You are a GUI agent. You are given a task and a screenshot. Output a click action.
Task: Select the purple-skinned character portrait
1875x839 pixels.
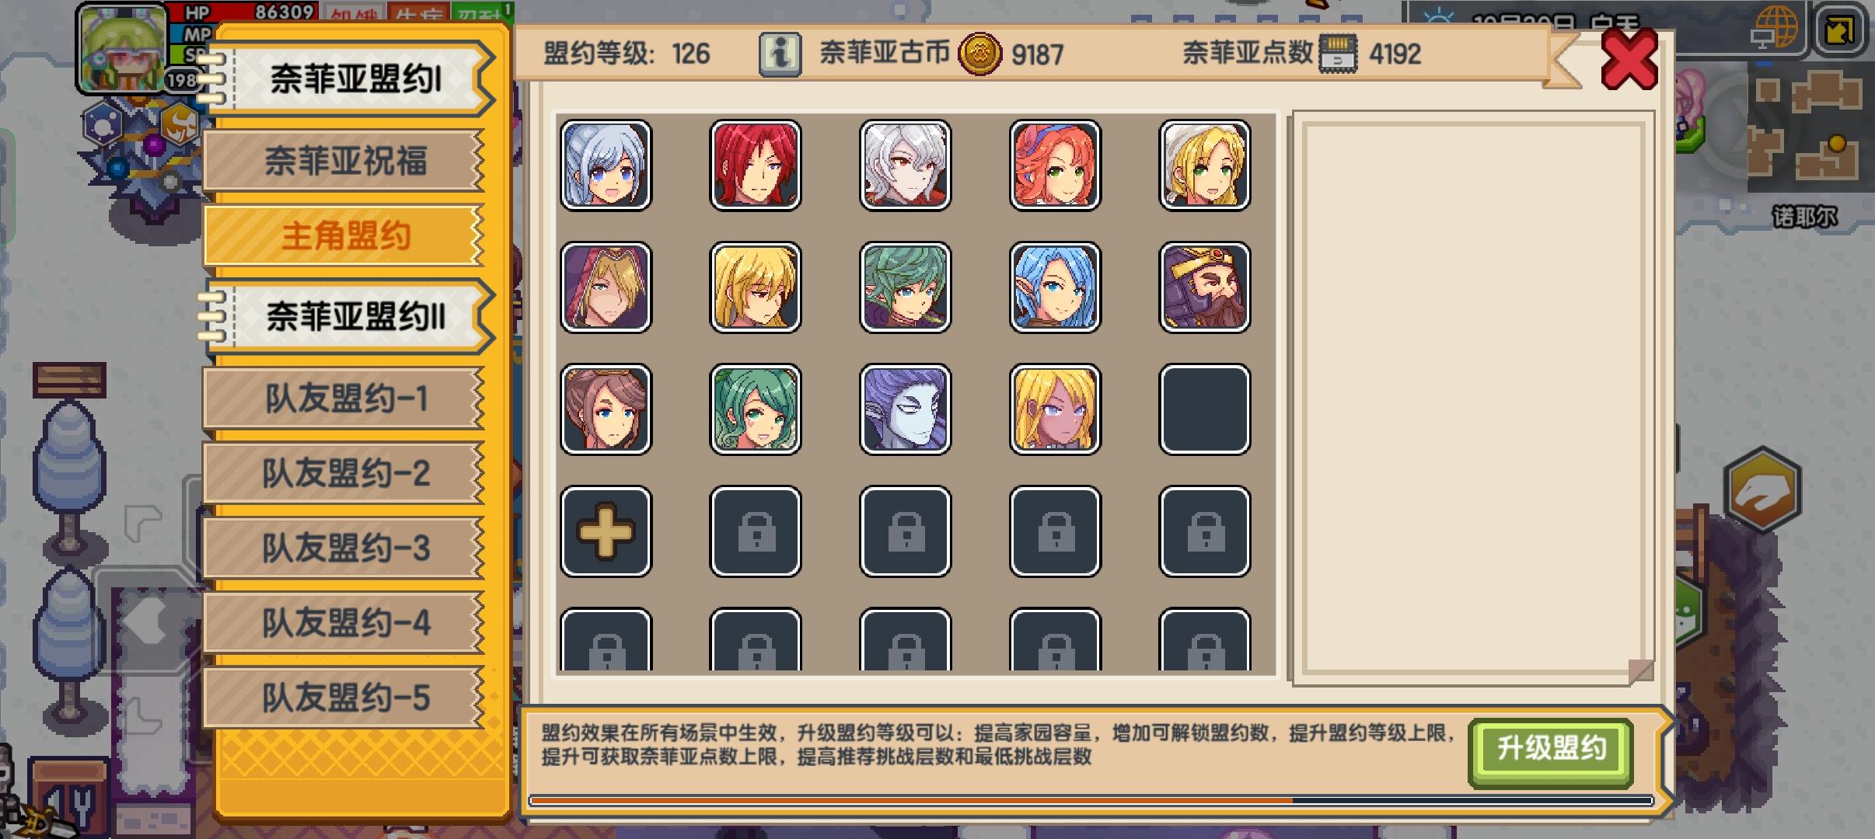(x=906, y=409)
